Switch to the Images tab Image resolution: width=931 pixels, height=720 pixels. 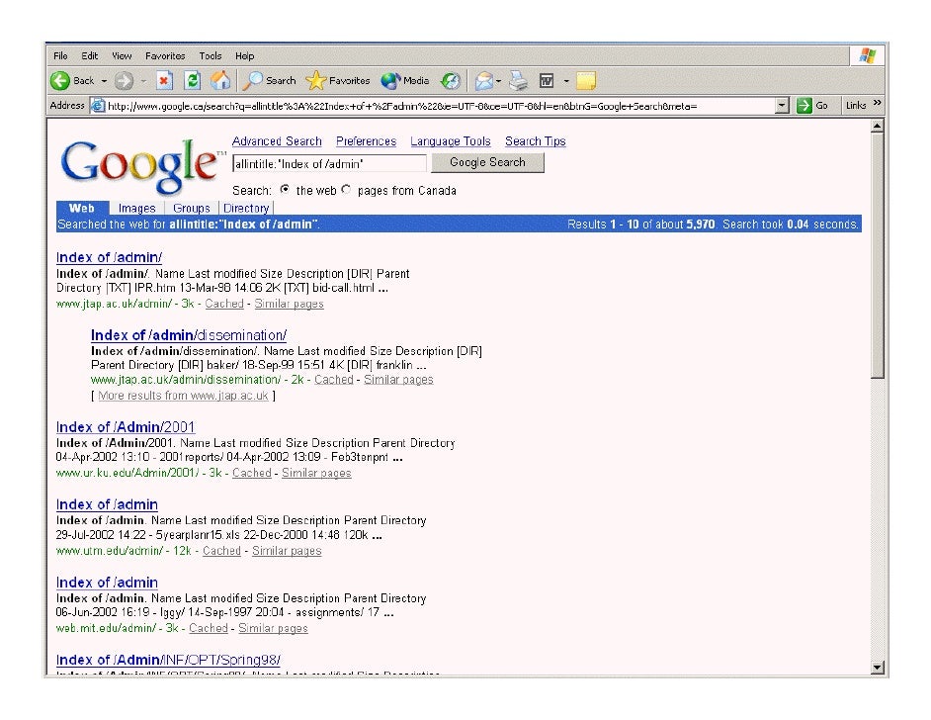point(136,209)
